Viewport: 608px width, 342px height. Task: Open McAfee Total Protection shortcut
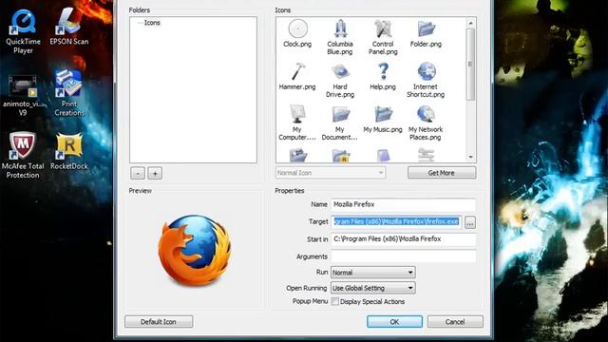pyautogui.click(x=23, y=155)
